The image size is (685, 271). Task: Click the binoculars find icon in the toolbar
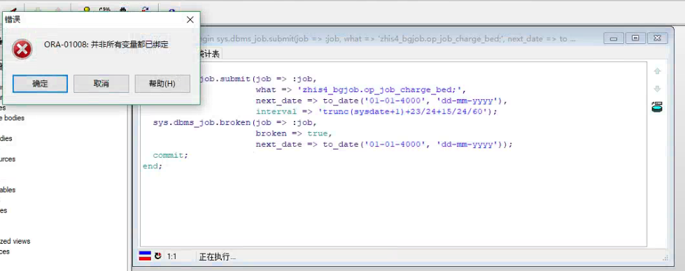coord(122,8)
